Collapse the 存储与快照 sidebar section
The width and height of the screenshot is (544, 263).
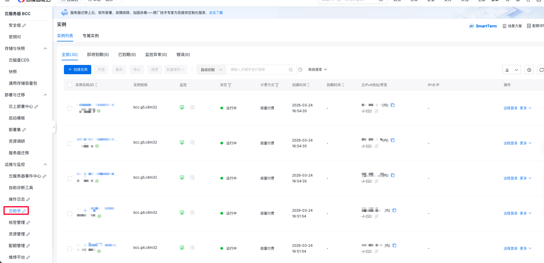click(x=45, y=48)
